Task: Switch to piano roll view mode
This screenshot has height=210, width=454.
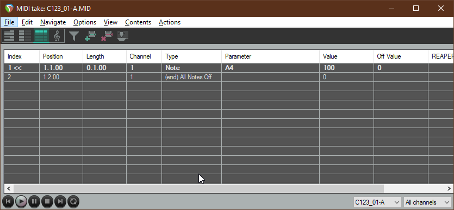Action: coord(9,36)
